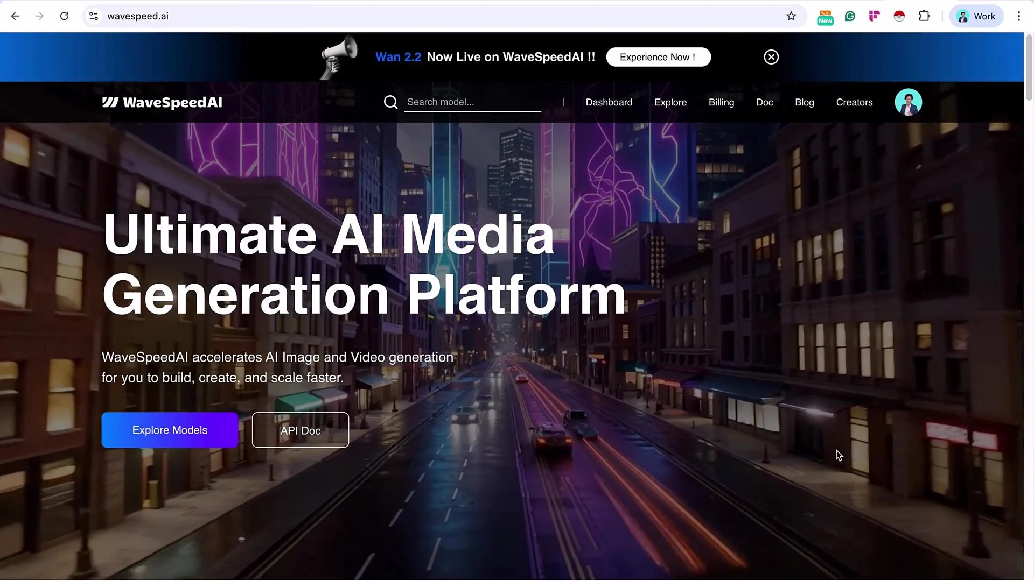The width and height of the screenshot is (1034, 581).
Task: Open the Creators nav item
Action: point(854,102)
